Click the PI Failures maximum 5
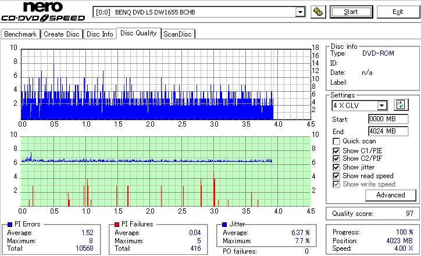The image size is (421, 256). (199, 241)
